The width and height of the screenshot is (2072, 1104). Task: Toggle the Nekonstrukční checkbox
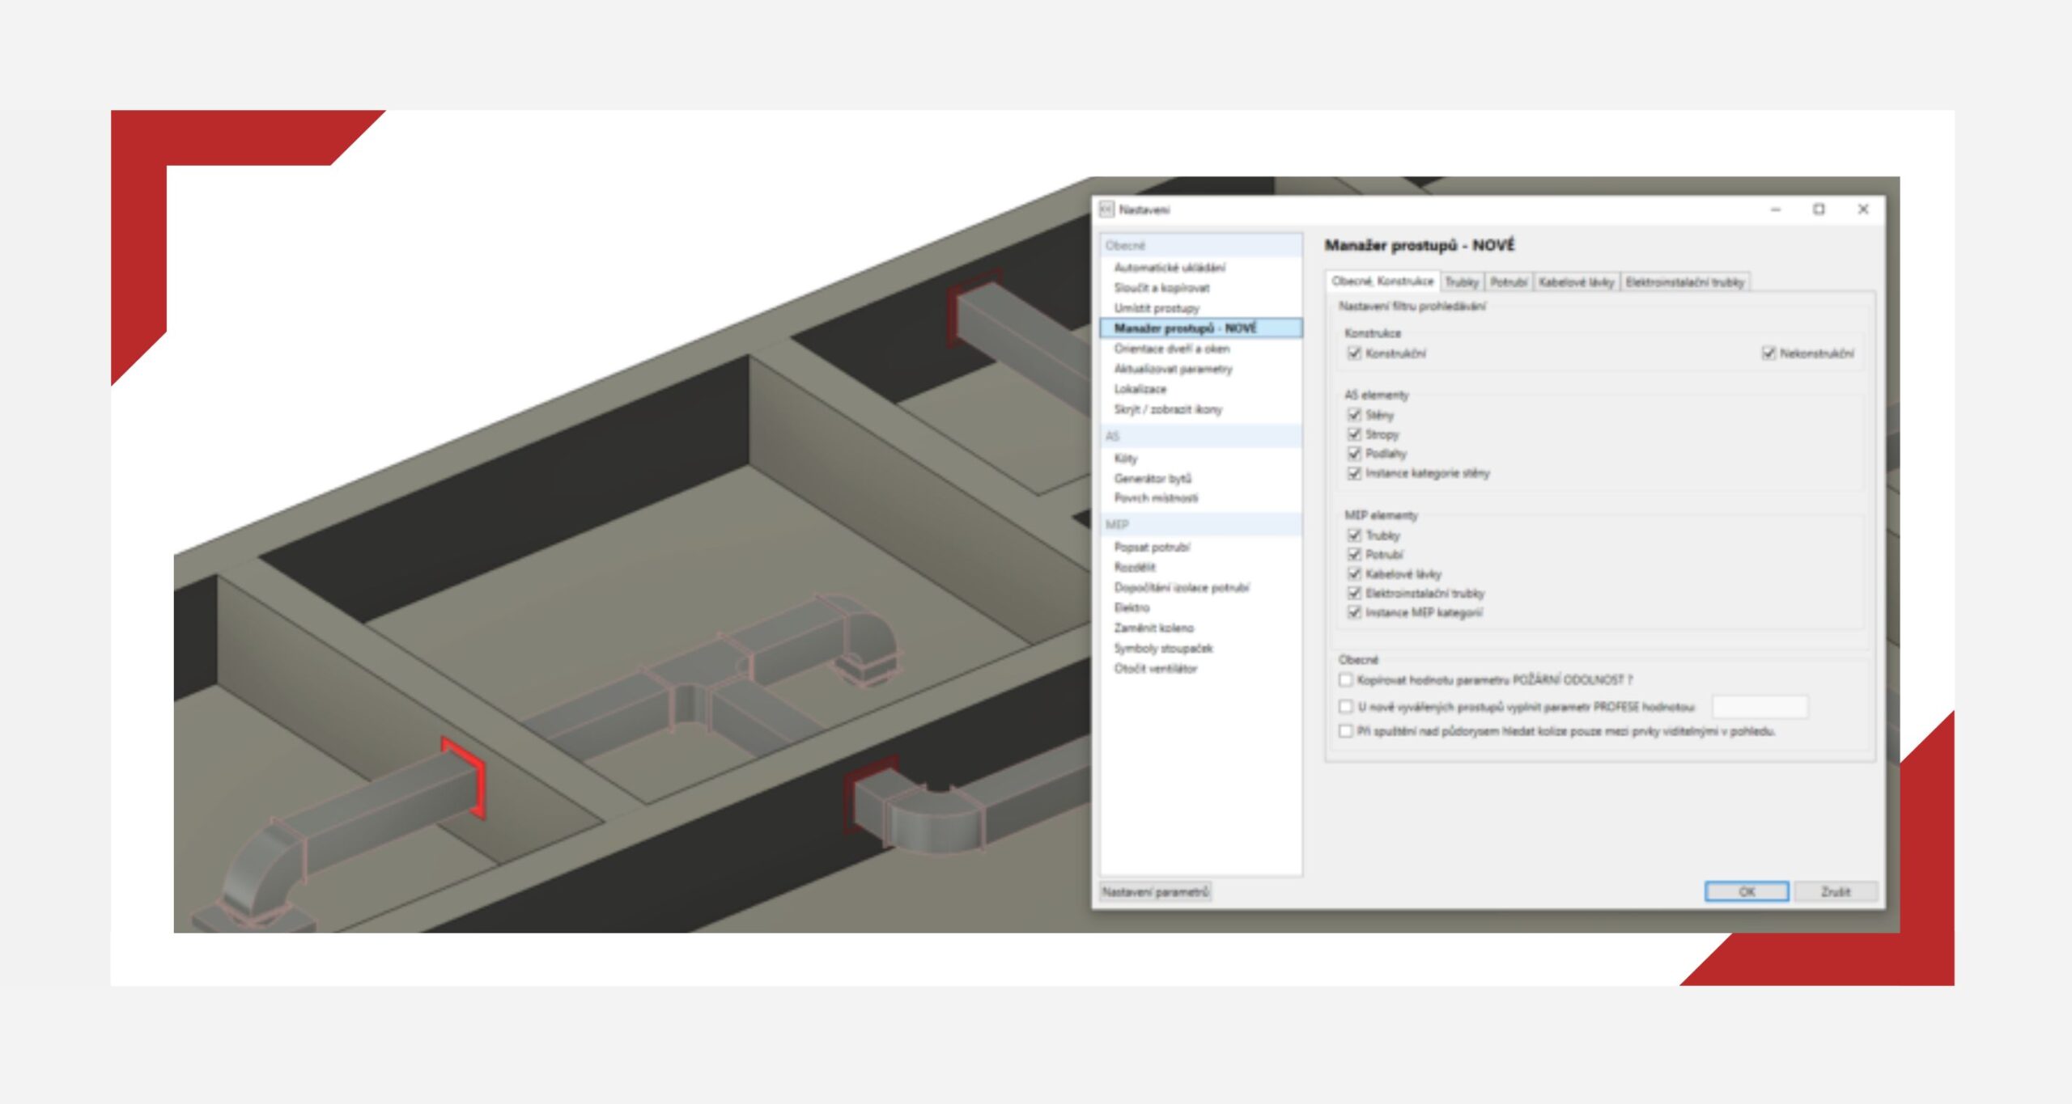[x=1768, y=353]
